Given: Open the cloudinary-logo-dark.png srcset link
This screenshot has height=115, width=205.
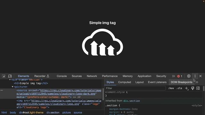Looking at the screenshot, I should pos(59,92).
